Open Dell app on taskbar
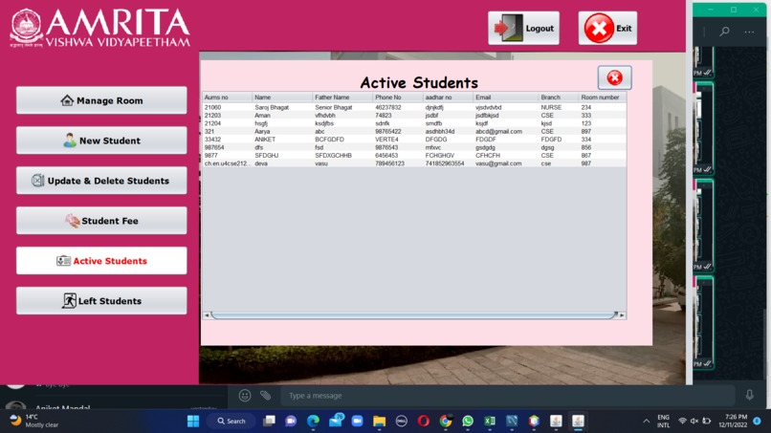The image size is (771, 433). click(401, 422)
